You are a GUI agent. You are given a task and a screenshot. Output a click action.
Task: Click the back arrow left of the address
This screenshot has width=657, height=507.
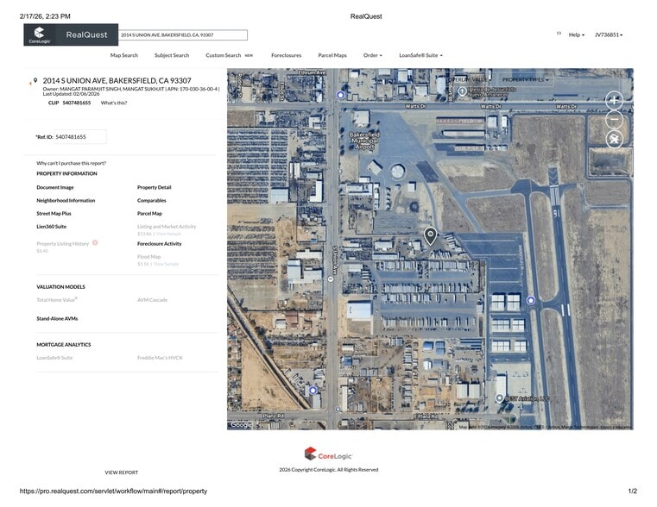tap(30, 84)
